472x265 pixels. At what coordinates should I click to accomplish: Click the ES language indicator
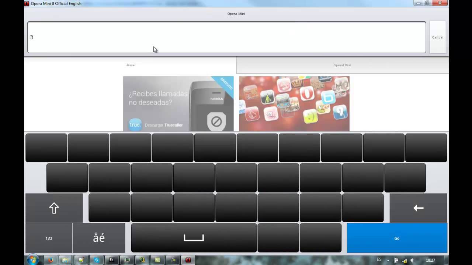tap(379, 259)
